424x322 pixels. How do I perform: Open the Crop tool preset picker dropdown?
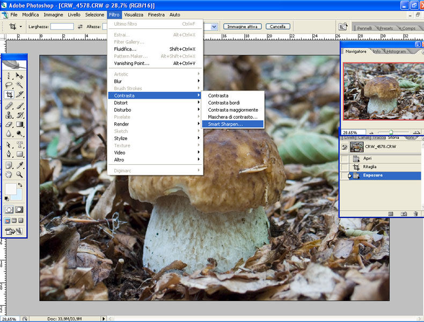point(21,26)
